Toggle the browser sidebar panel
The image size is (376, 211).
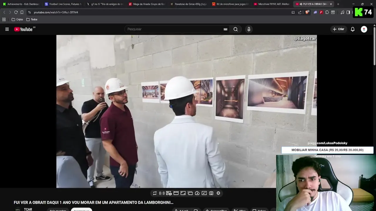[x=348, y=12]
